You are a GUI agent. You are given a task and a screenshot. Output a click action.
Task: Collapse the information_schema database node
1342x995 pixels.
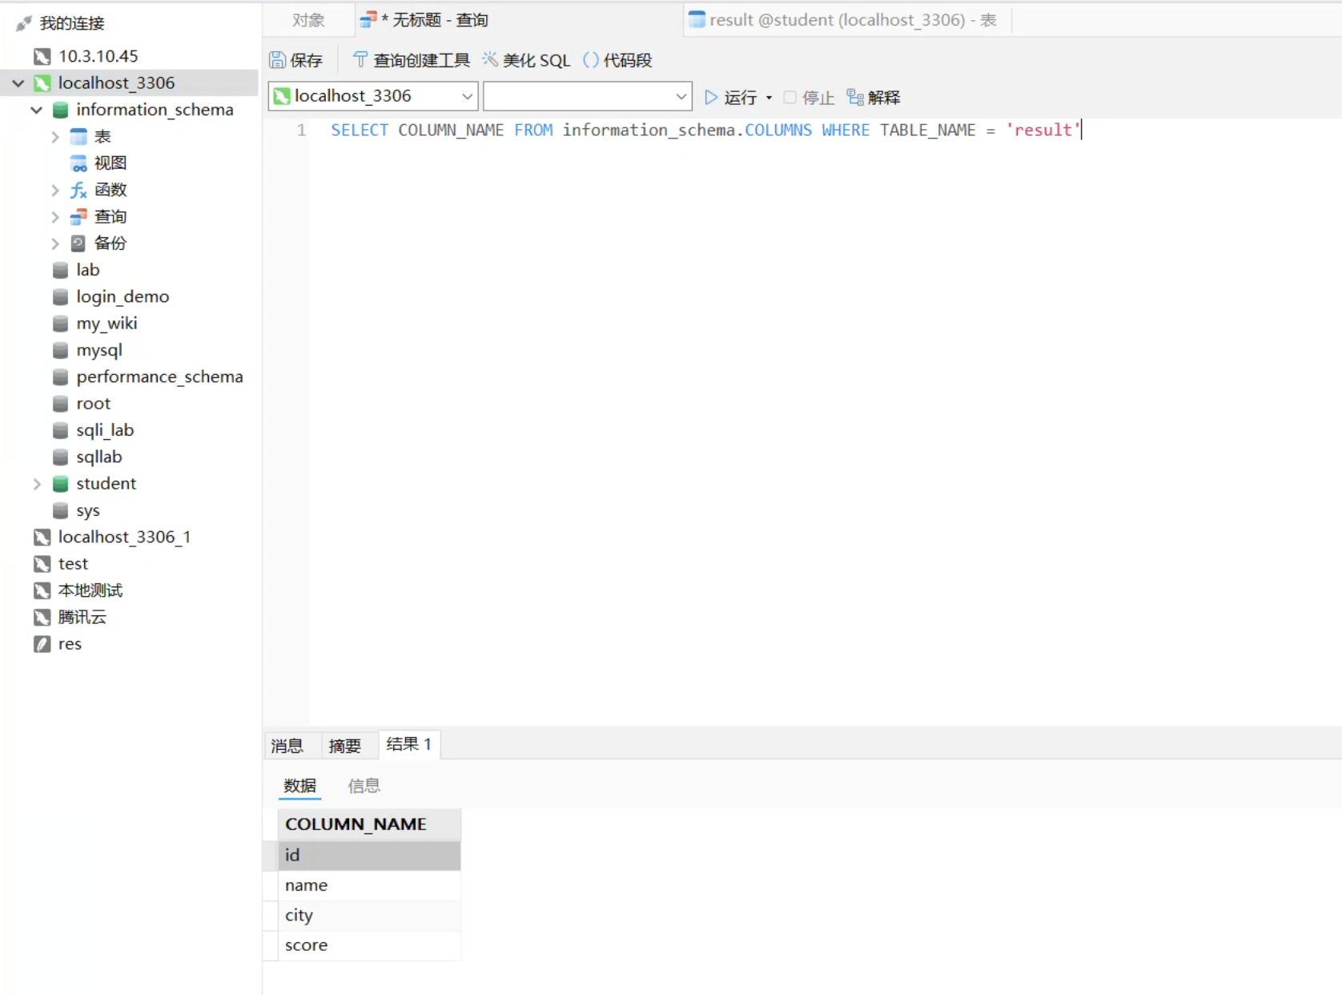(x=36, y=110)
